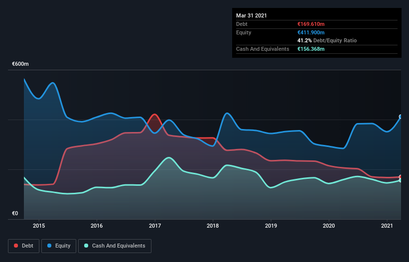
Task: Toggle Cash And Equivalents legend button
Action: click(115, 246)
